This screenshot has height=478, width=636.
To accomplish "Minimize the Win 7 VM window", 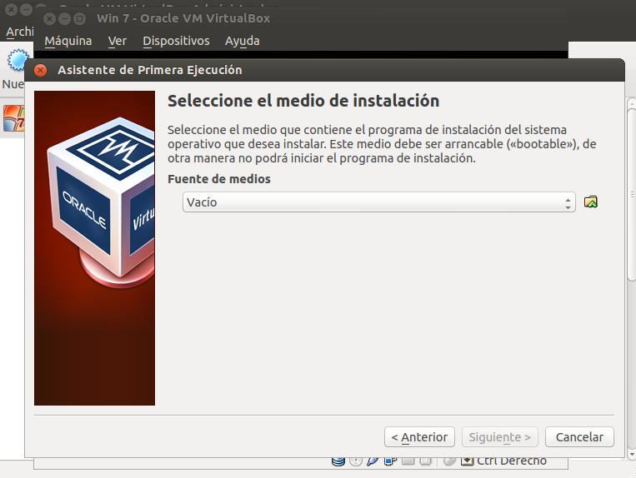I will (x=64, y=18).
